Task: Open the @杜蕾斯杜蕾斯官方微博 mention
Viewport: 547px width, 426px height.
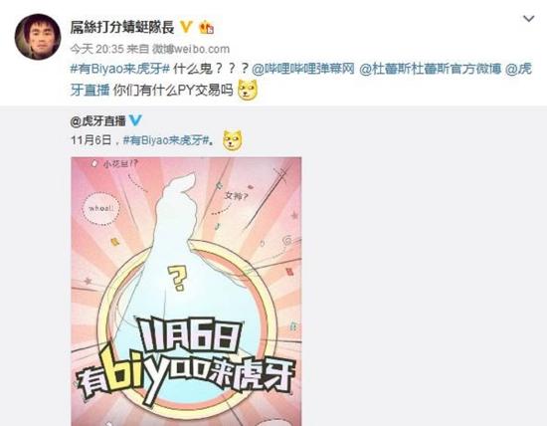Action: (430, 69)
